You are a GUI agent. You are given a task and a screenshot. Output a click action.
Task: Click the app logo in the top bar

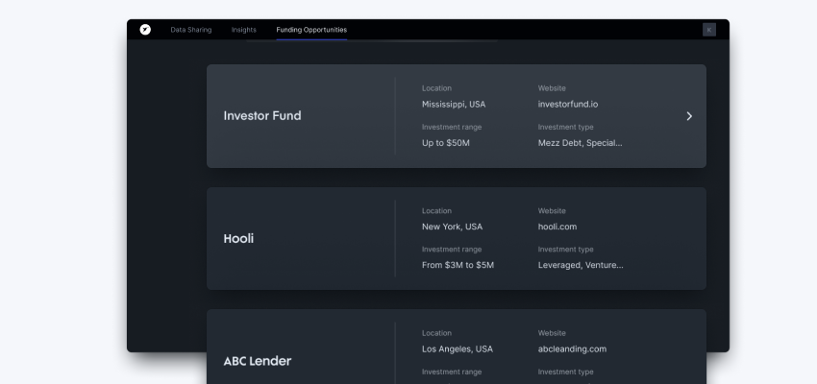click(x=145, y=30)
